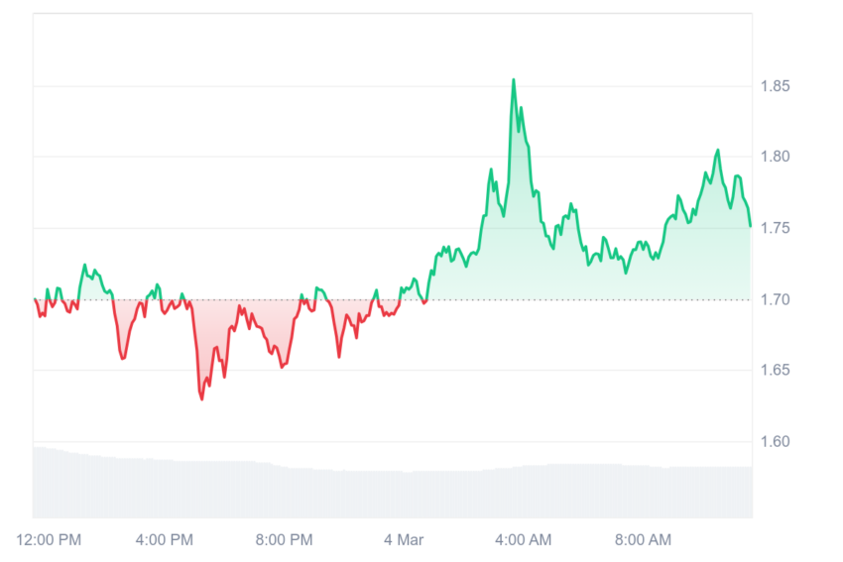Click the lowest red price trough near 1.63

[201, 398]
